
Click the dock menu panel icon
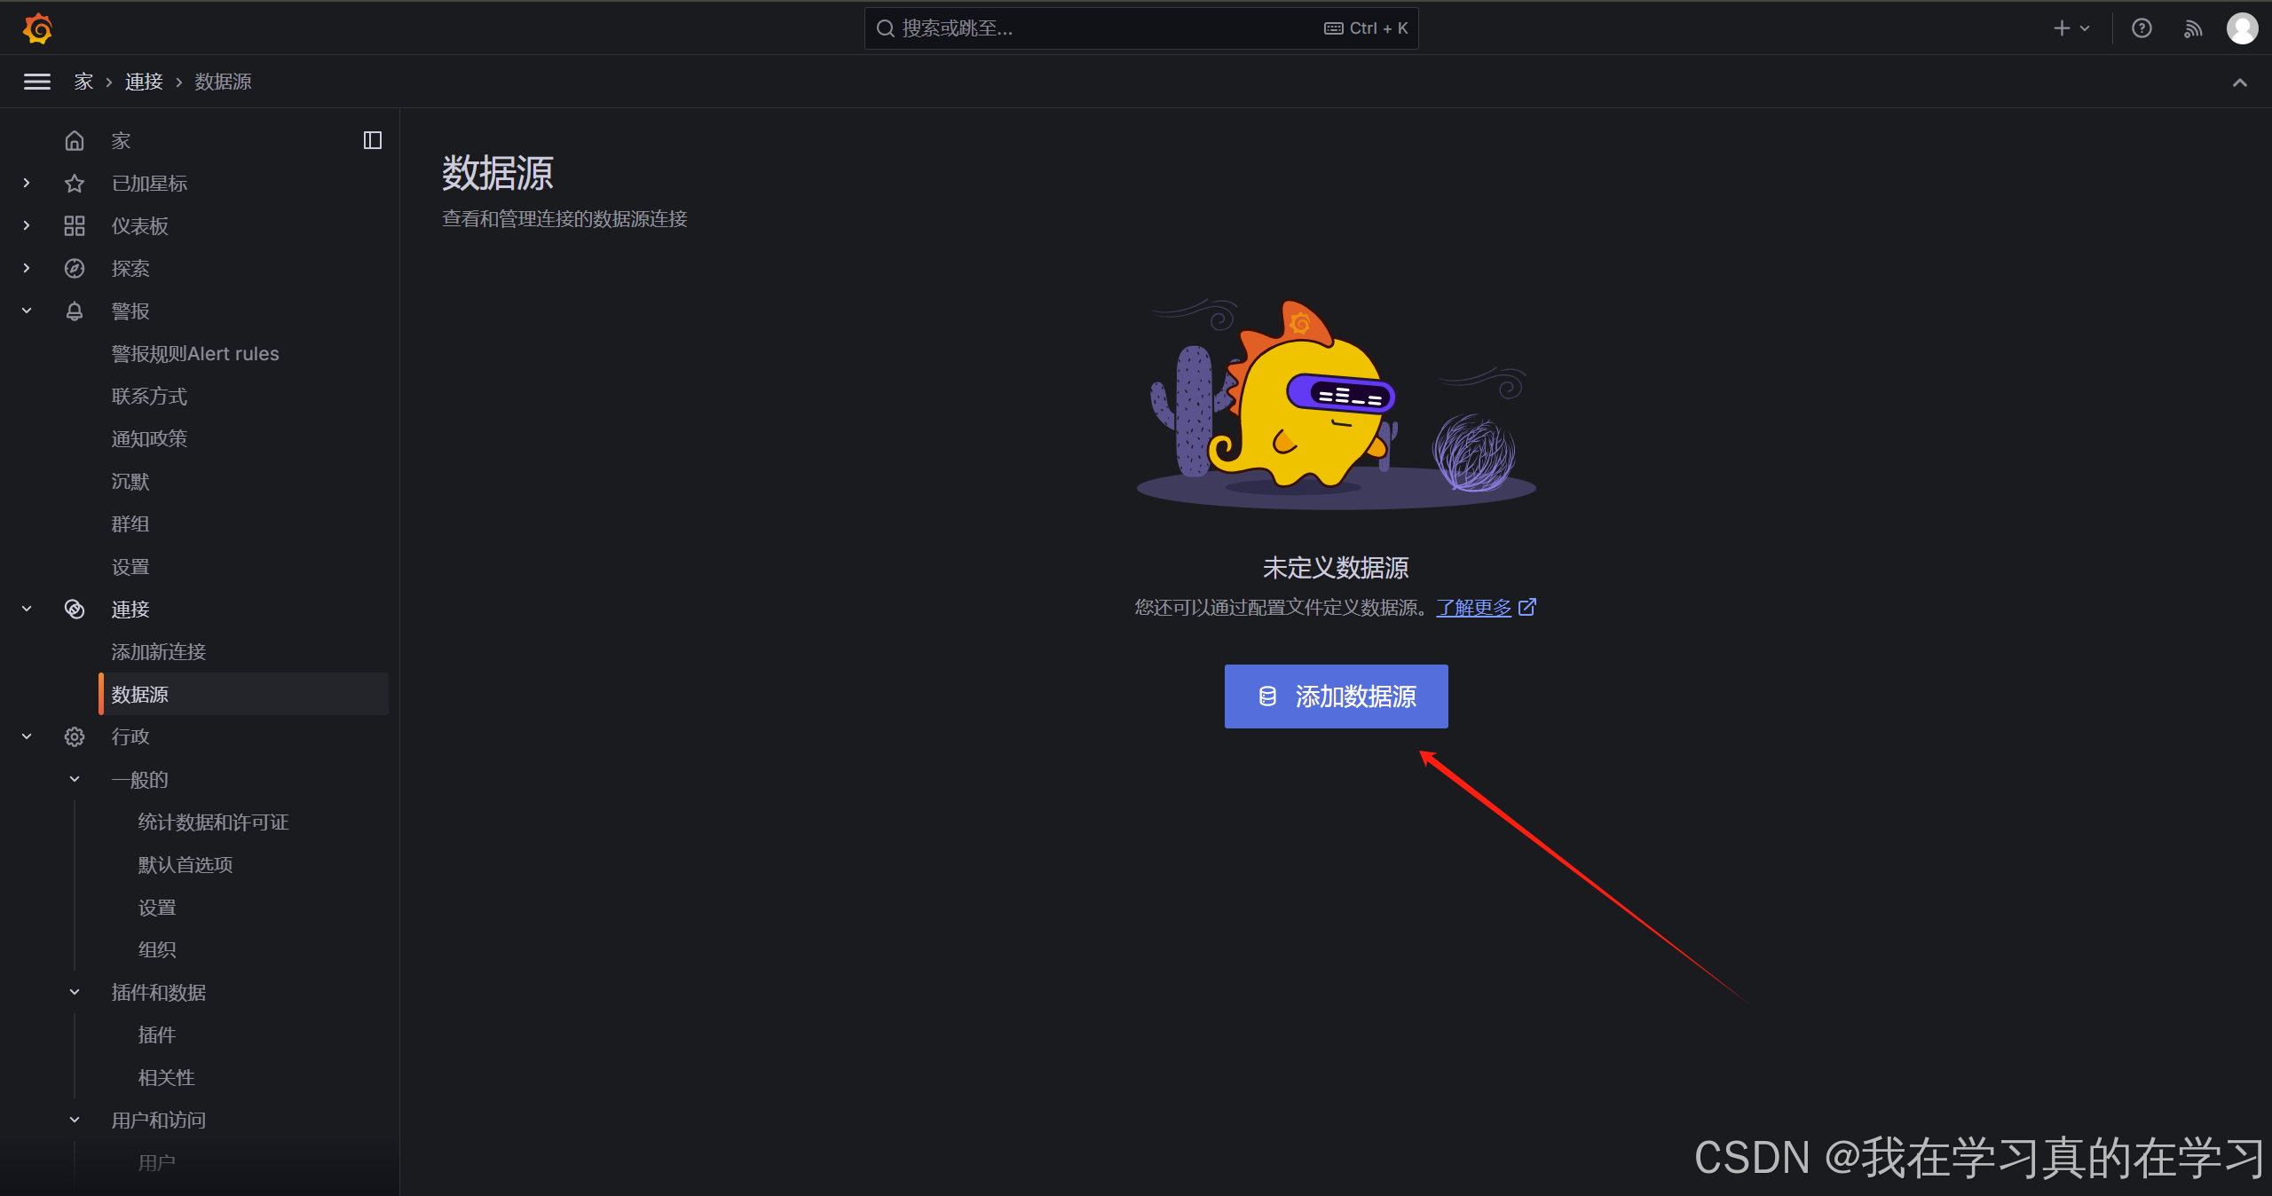coord(373,140)
